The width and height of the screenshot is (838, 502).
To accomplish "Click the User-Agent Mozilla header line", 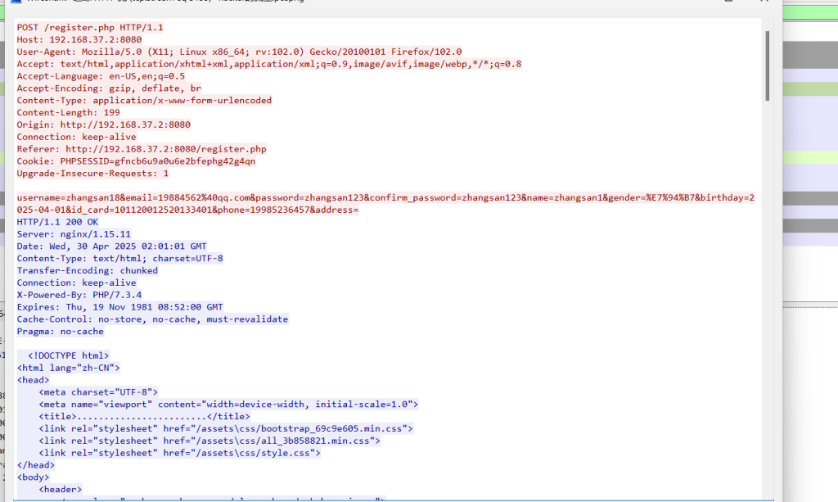I will pyautogui.click(x=239, y=52).
